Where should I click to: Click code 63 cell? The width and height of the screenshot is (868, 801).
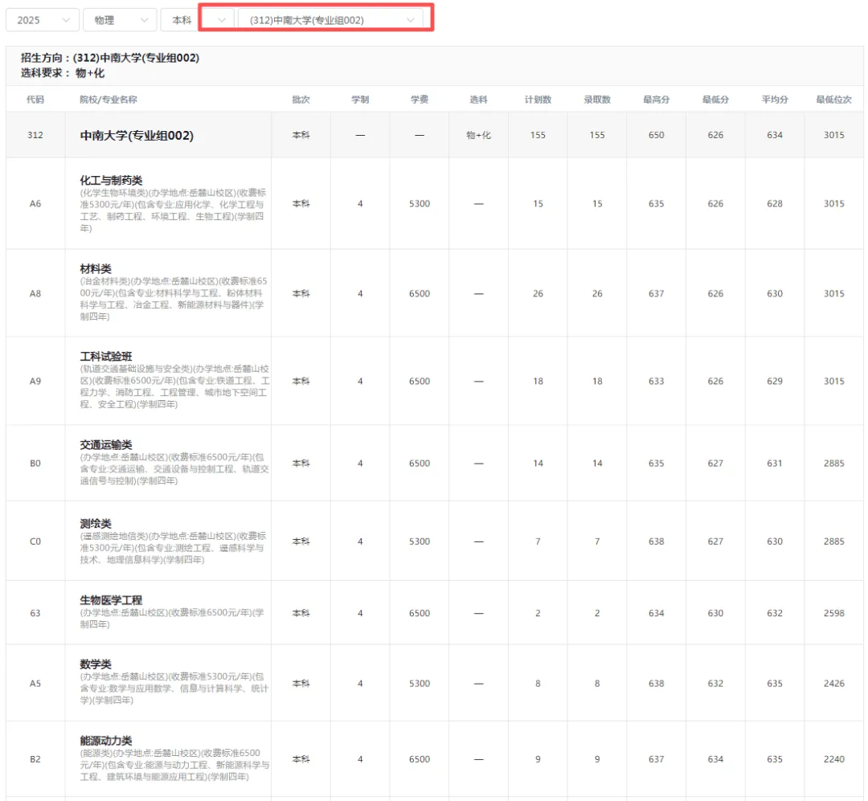[35, 613]
